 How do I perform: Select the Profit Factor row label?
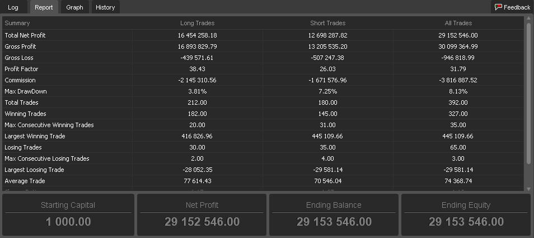coord(21,69)
